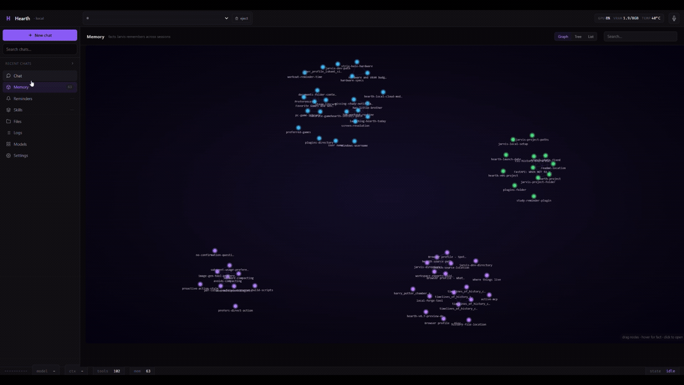Click the GPU usage readout
Viewport: 684px width, 385px height.
(604, 18)
